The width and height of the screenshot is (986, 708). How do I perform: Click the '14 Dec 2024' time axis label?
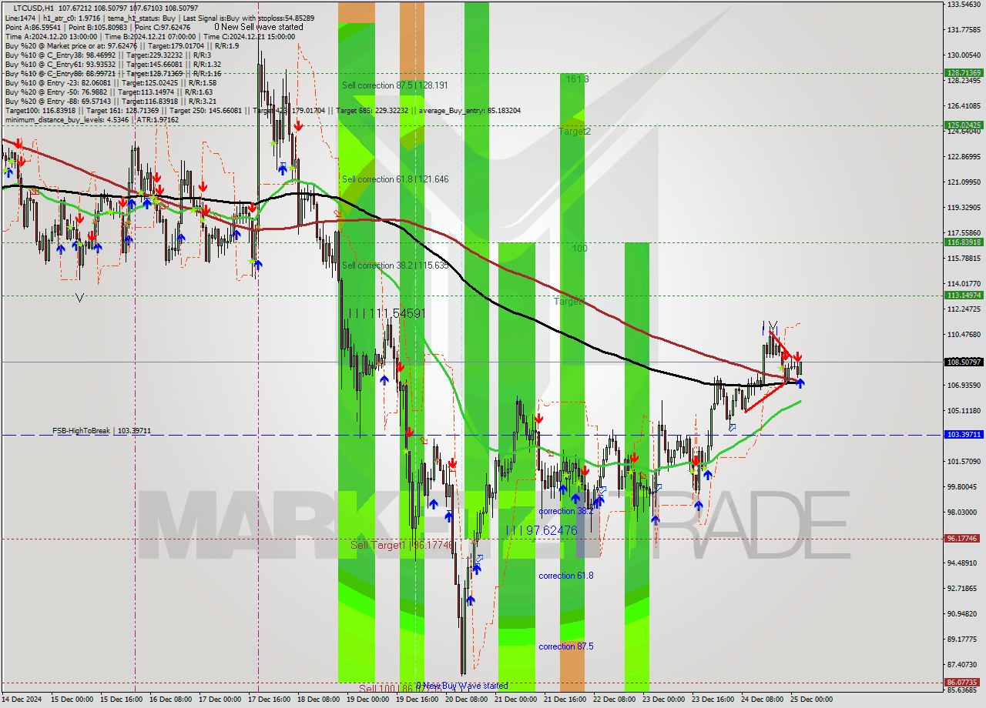click(x=23, y=700)
